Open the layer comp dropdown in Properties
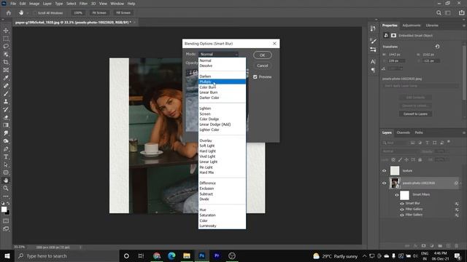 [420, 86]
